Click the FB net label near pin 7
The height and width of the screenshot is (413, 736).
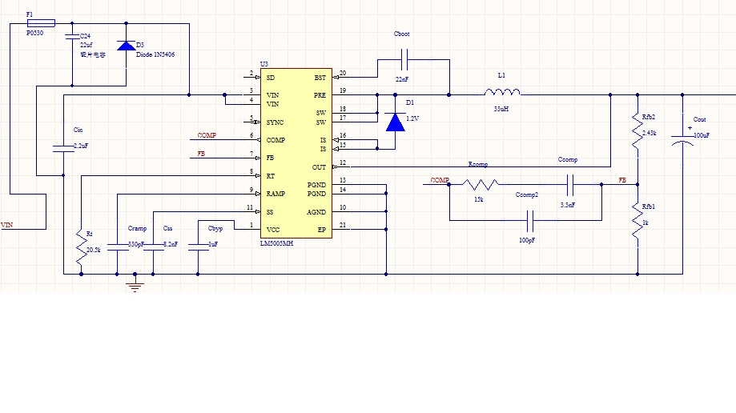point(201,154)
